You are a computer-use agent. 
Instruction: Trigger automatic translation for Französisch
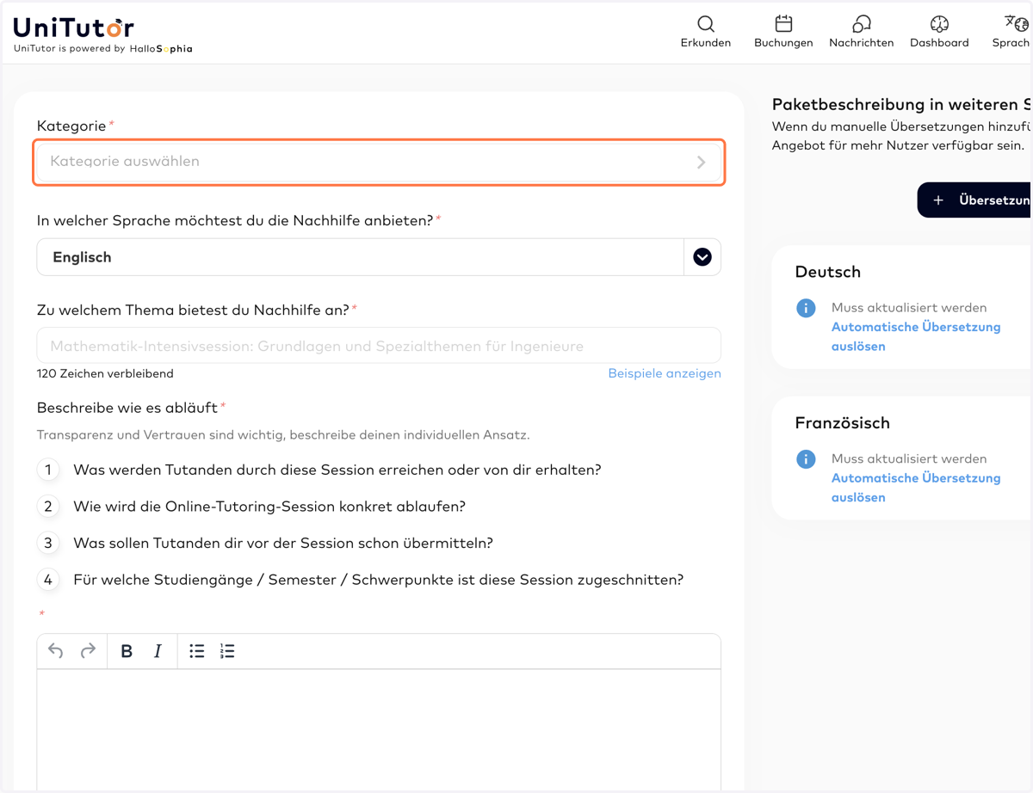tap(916, 488)
